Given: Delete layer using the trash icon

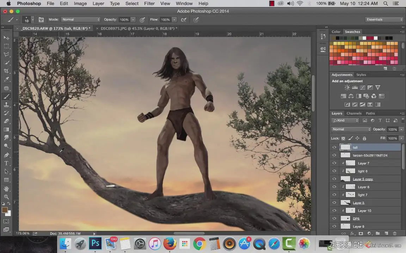Looking at the screenshot, I should (x=394, y=233).
